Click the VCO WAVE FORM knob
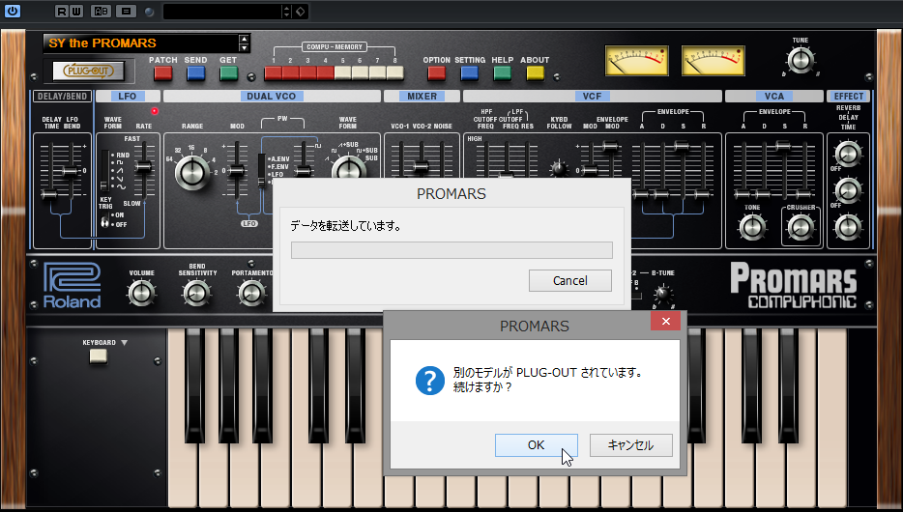Image resolution: width=903 pixels, height=512 pixels. (x=348, y=168)
